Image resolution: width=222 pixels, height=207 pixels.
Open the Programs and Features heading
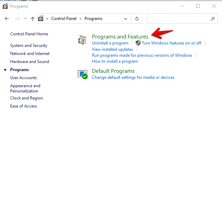tap(120, 37)
